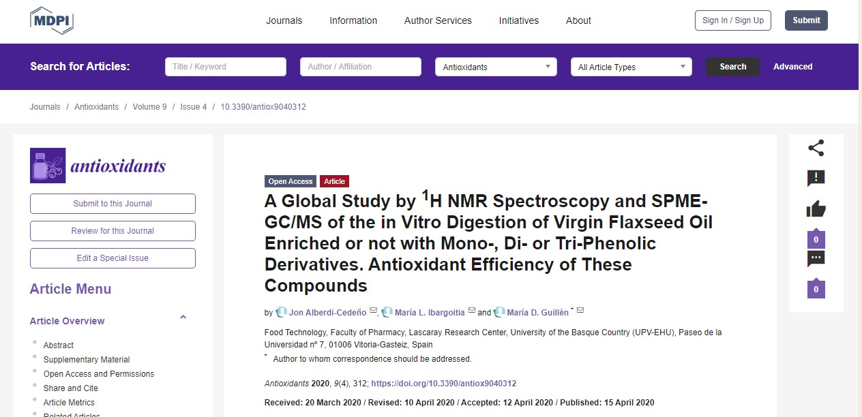
Task: Click Sign In / Sign Up button
Action: tap(732, 20)
